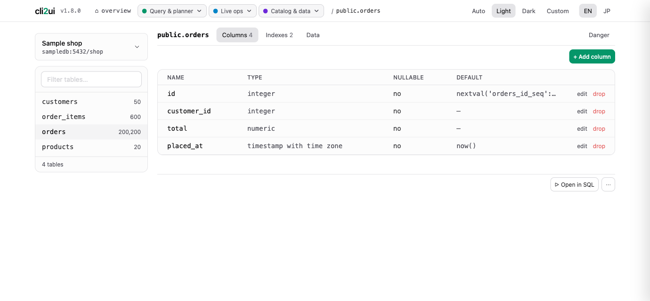The image size is (650, 301).
Task: Drop the customer_id column
Action: [599, 111]
